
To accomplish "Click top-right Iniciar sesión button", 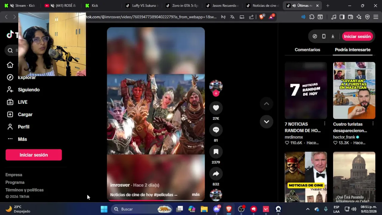I will click(x=357, y=36).
